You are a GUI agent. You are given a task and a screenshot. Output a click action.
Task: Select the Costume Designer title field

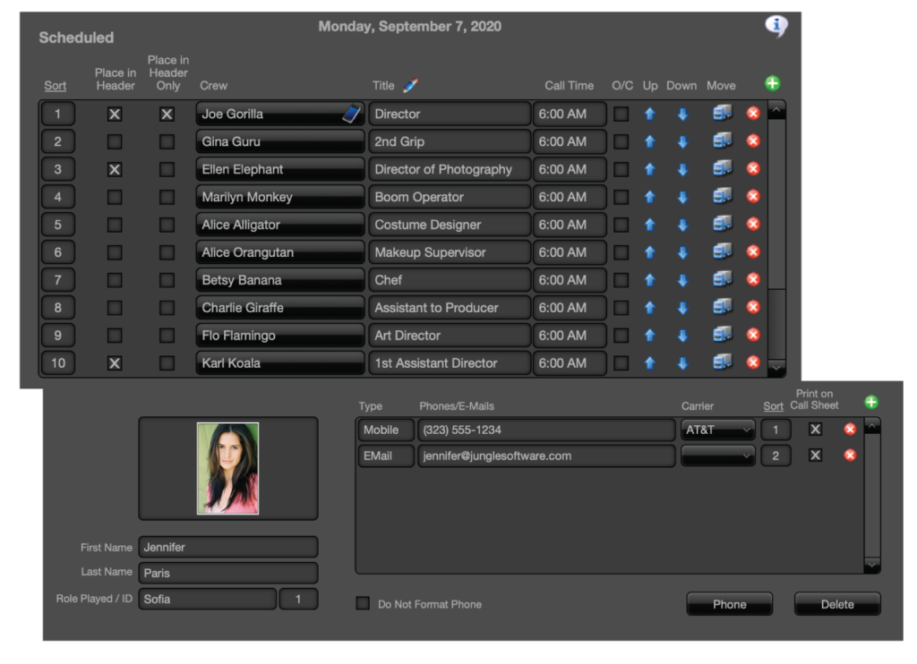pyautogui.click(x=450, y=225)
